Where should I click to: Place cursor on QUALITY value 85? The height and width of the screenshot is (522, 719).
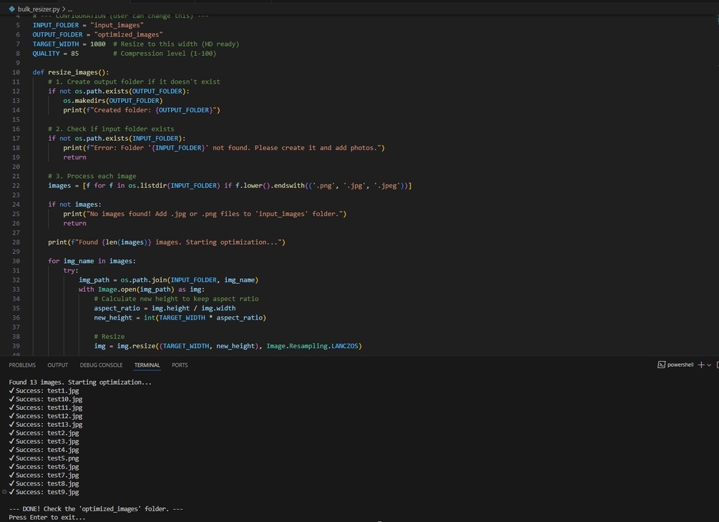74,54
